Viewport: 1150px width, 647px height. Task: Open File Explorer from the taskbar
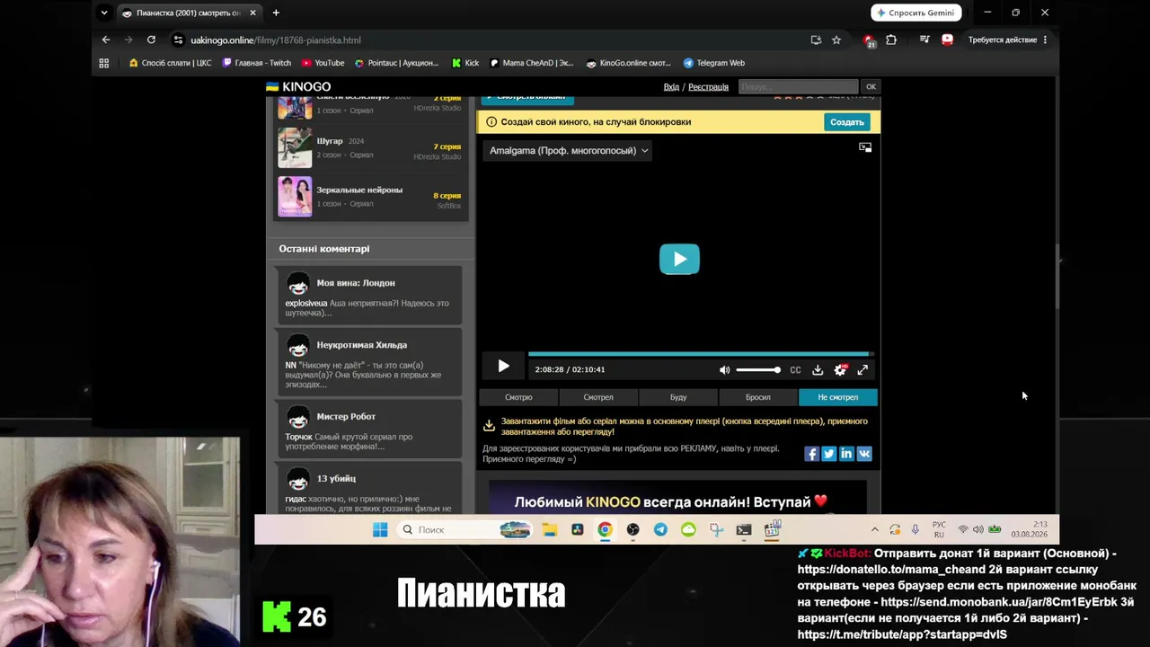pyautogui.click(x=550, y=529)
